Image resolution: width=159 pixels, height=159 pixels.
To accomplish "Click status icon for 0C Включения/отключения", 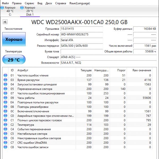I will (x=5, y=111).
